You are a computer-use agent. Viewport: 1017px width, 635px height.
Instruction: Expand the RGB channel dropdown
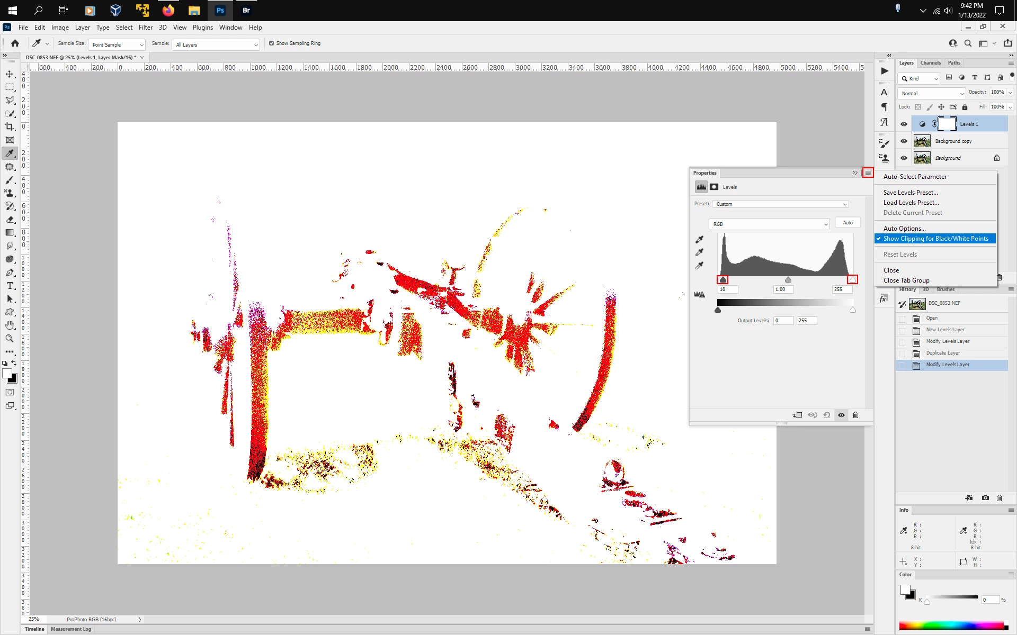(769, 224)
